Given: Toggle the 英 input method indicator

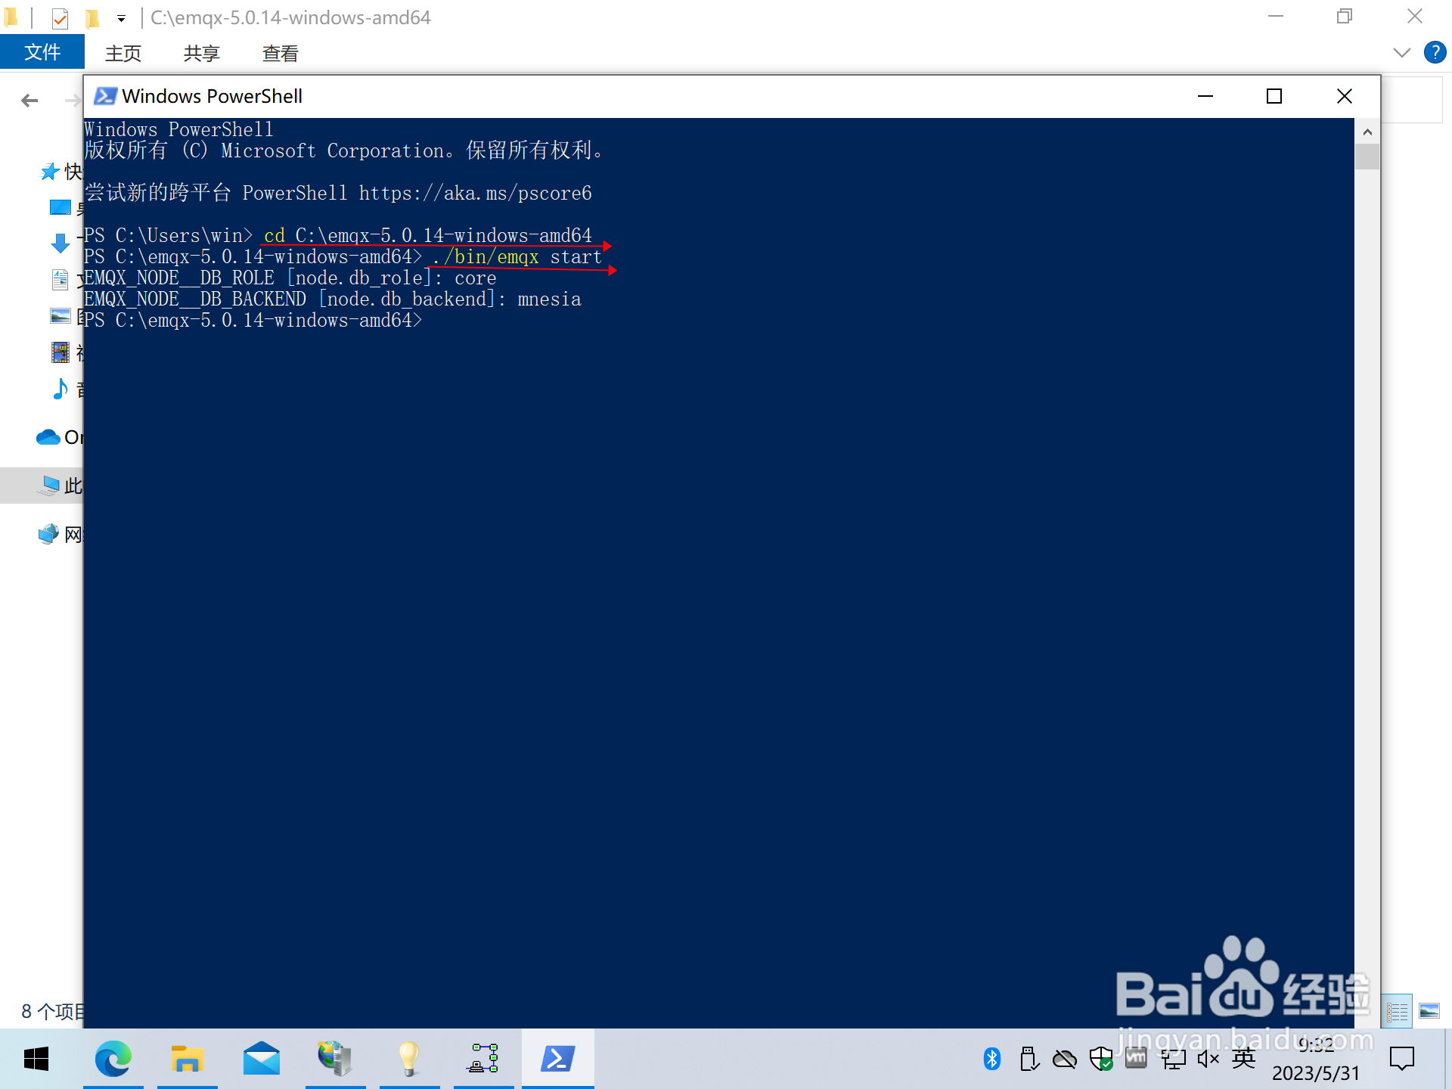Looking at the screenshot, I should click(1244, 1059).
